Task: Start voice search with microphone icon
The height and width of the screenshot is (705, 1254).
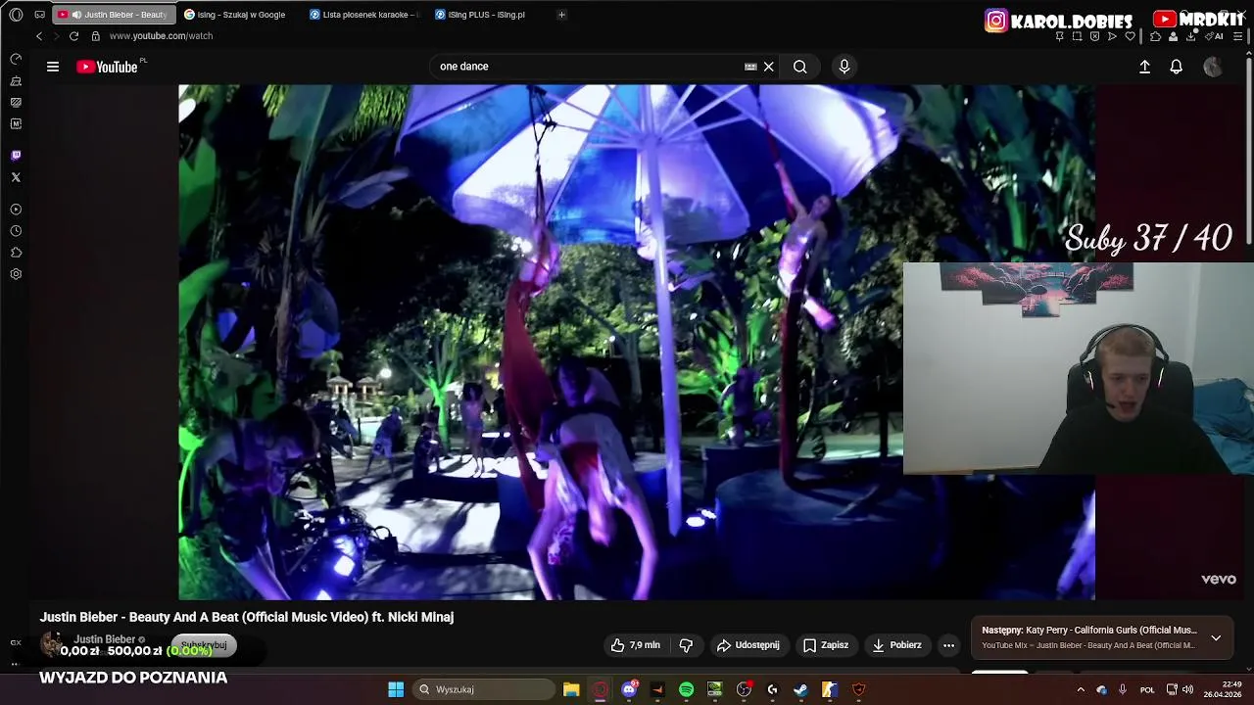Action: [x=844, y=67]
